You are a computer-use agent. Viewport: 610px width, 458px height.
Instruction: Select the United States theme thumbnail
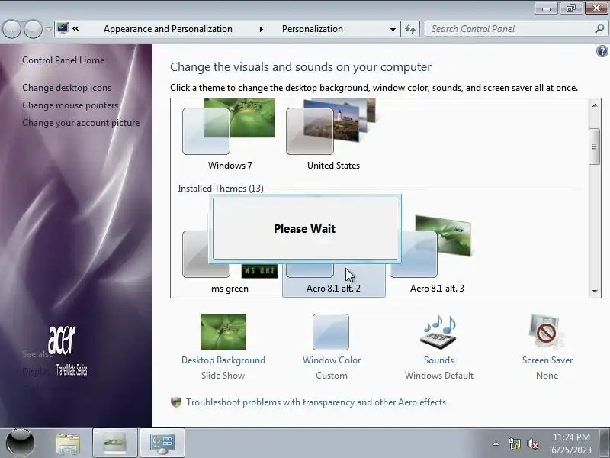point(332,127)
